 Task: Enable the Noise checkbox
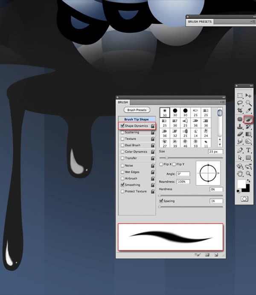(122, 165)
